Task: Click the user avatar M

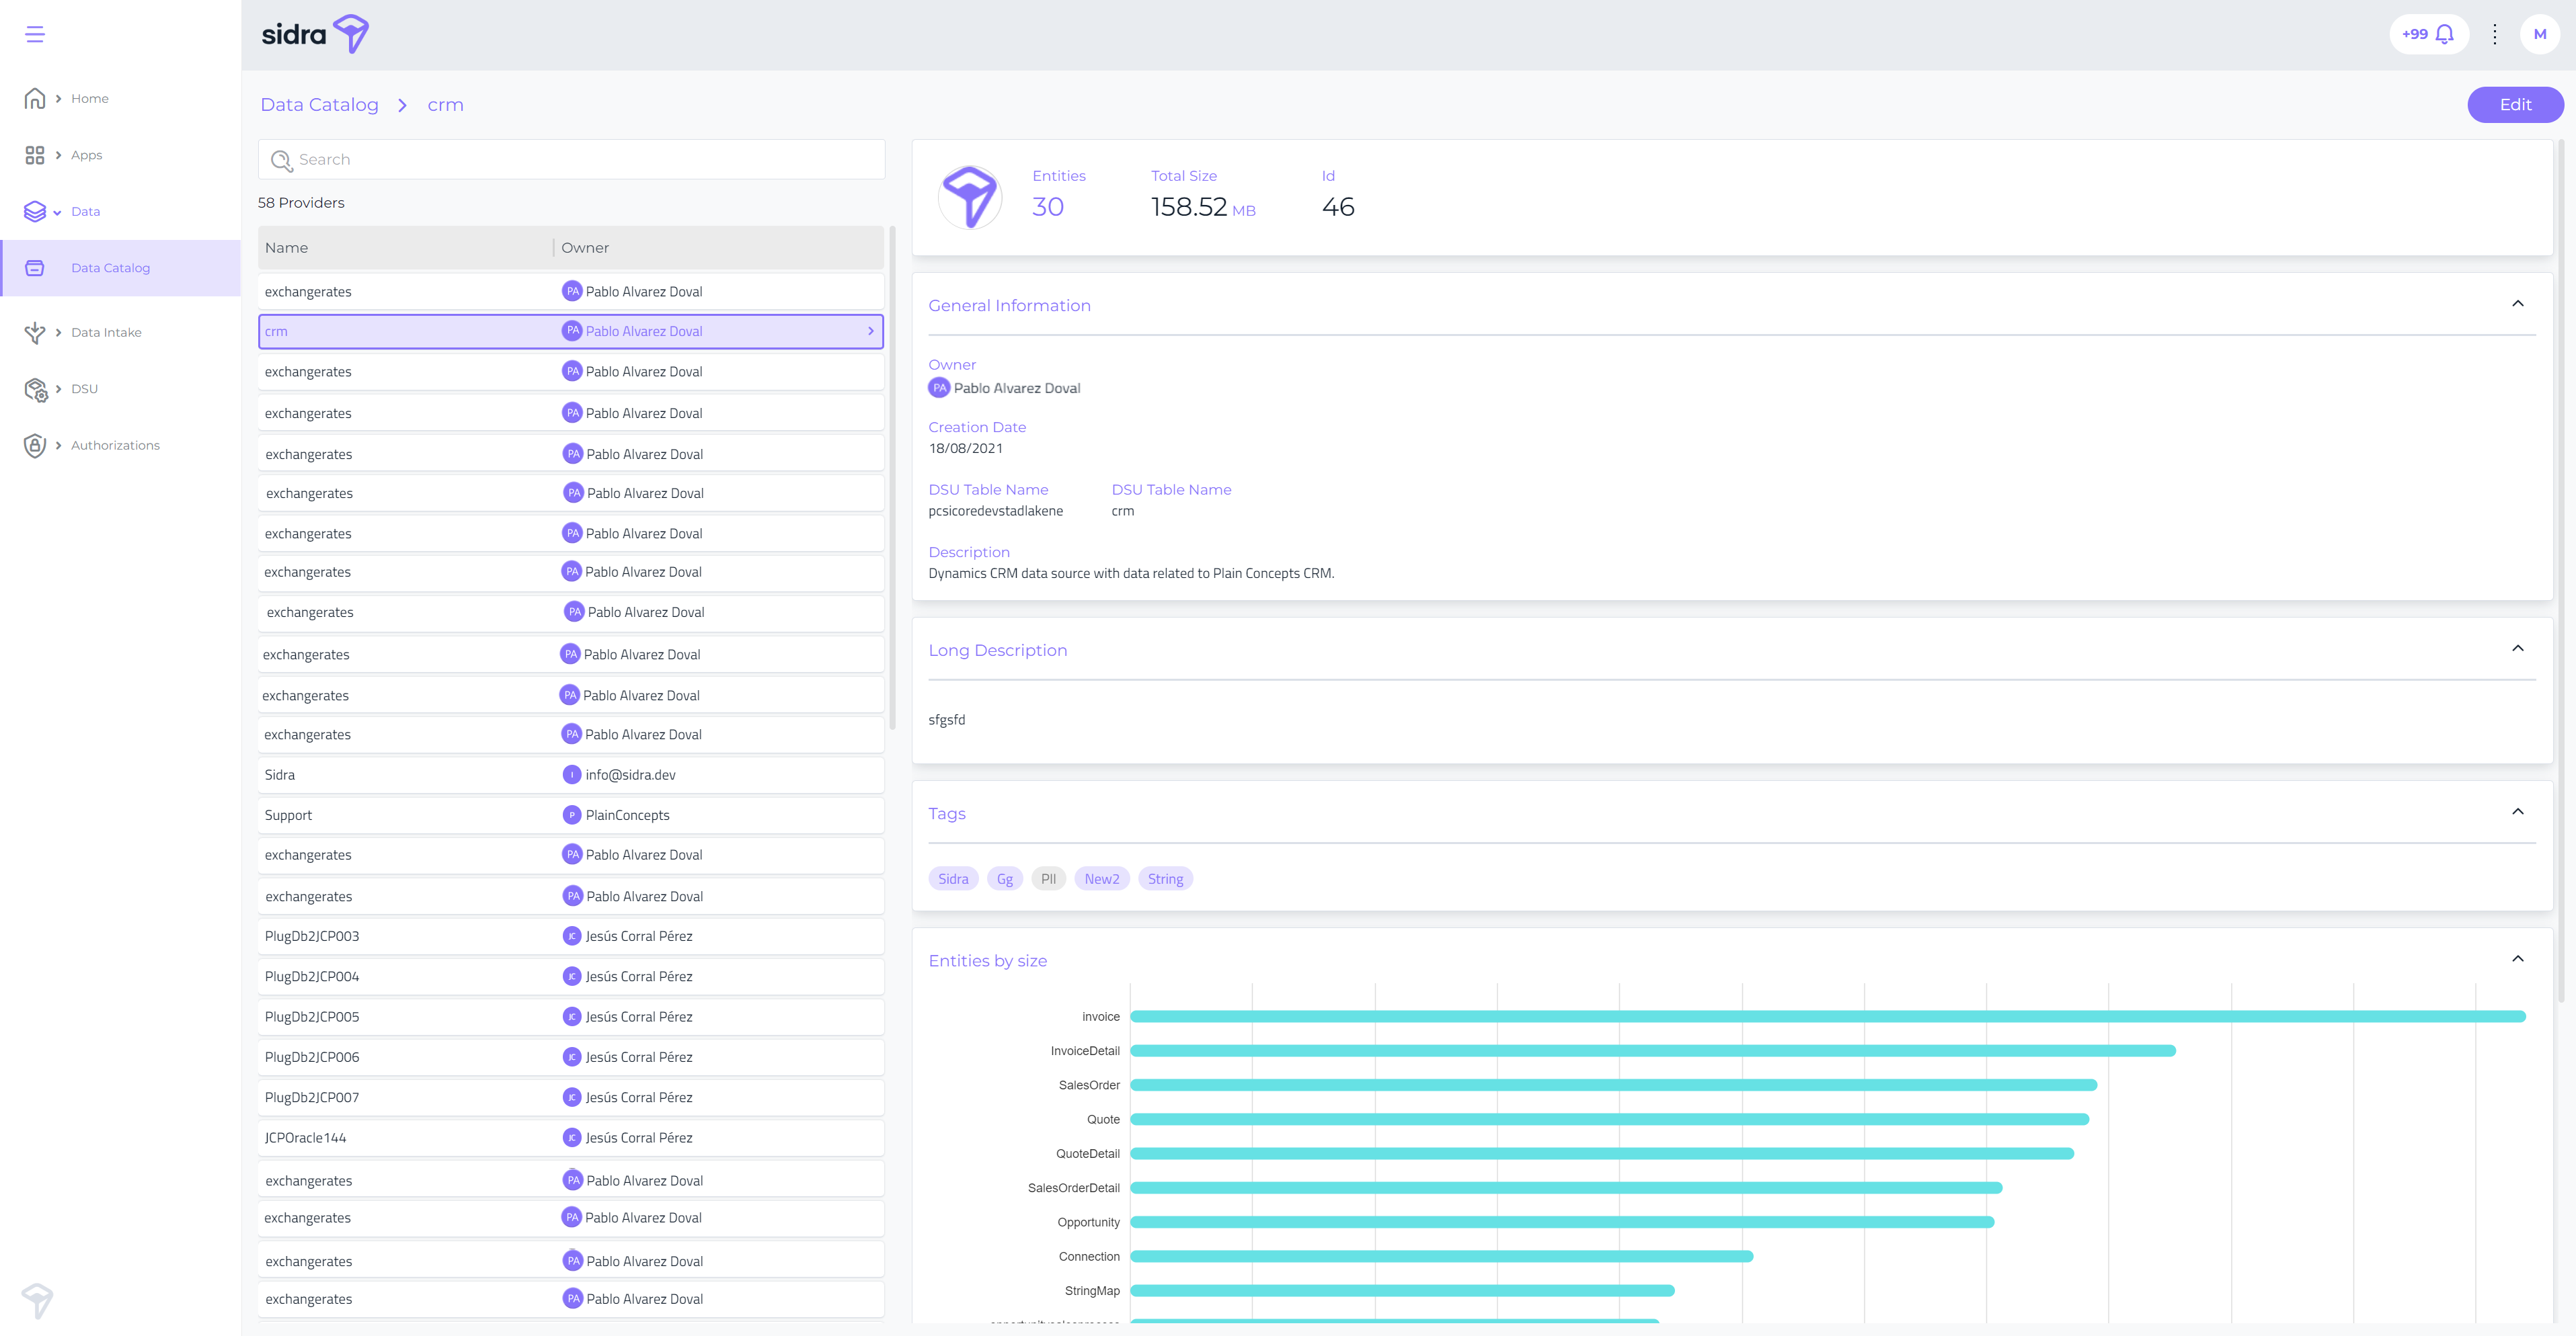Action: coord(2539,35)
